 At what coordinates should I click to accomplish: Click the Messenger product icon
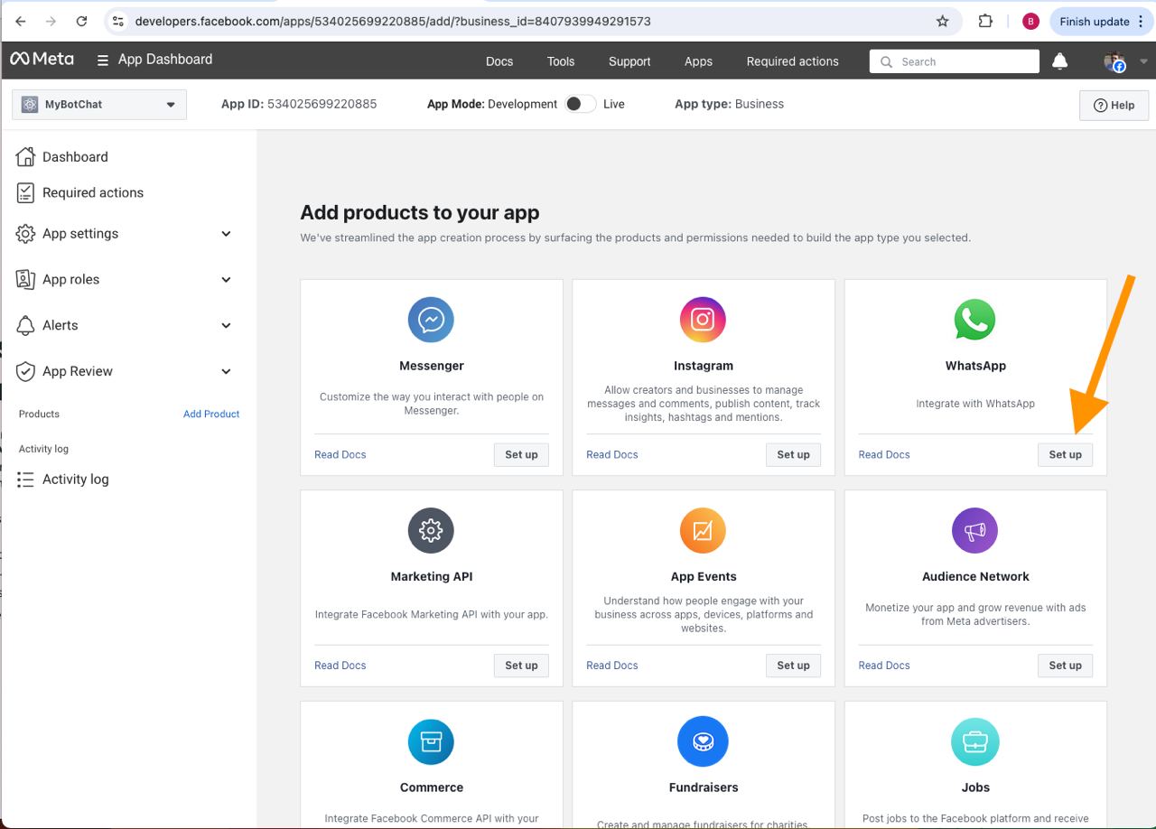pos(431,319)
